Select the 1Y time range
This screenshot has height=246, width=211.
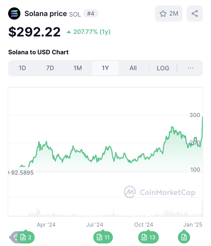[105, 68]
